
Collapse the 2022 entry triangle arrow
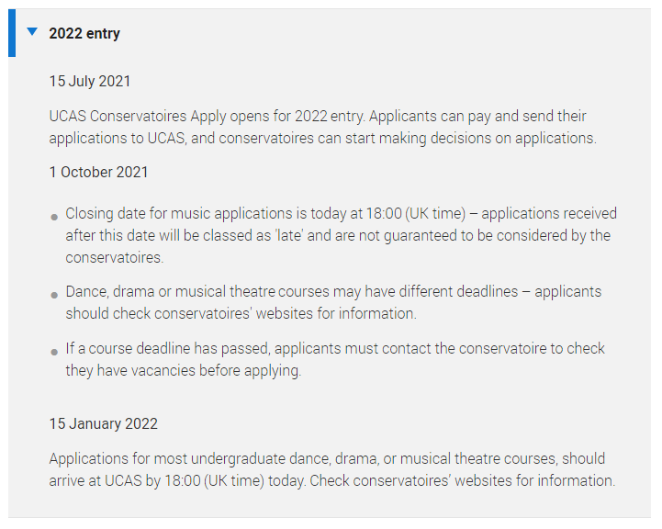tap(33, 32)
